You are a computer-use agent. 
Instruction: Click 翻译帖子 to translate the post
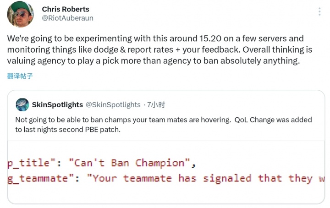point(20,76)
